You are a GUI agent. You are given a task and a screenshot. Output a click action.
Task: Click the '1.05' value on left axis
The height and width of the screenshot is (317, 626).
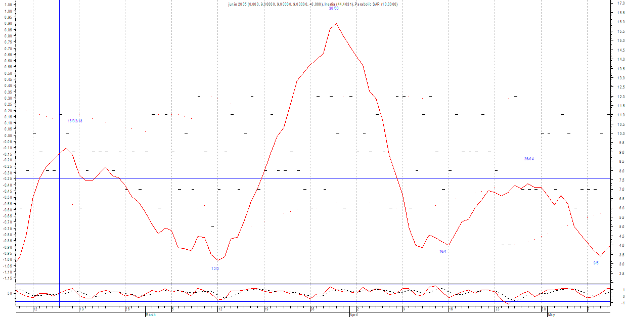tap(10, 5)
